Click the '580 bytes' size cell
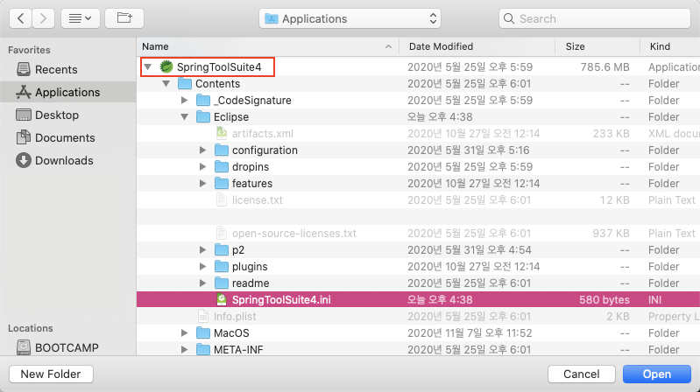The height and width of the screenshot is (392, 700). [605, 299]
